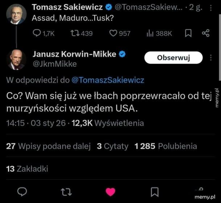Share Tomasz Sakiewicz's tweet
Viewport: 221px width, 203px height.
click(x=206, y=33)
